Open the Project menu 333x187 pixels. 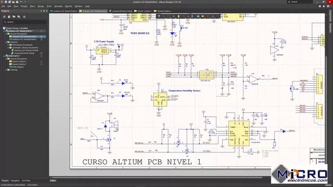coord(24,6)
